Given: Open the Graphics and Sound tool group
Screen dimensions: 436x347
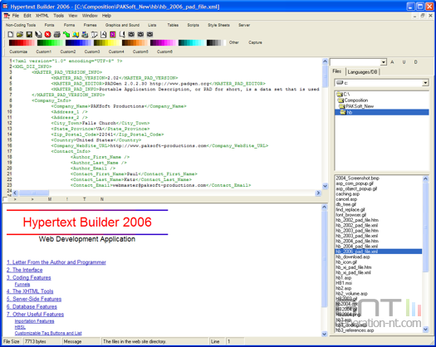Looking at the screenshot, I should [x=122, y=25].
